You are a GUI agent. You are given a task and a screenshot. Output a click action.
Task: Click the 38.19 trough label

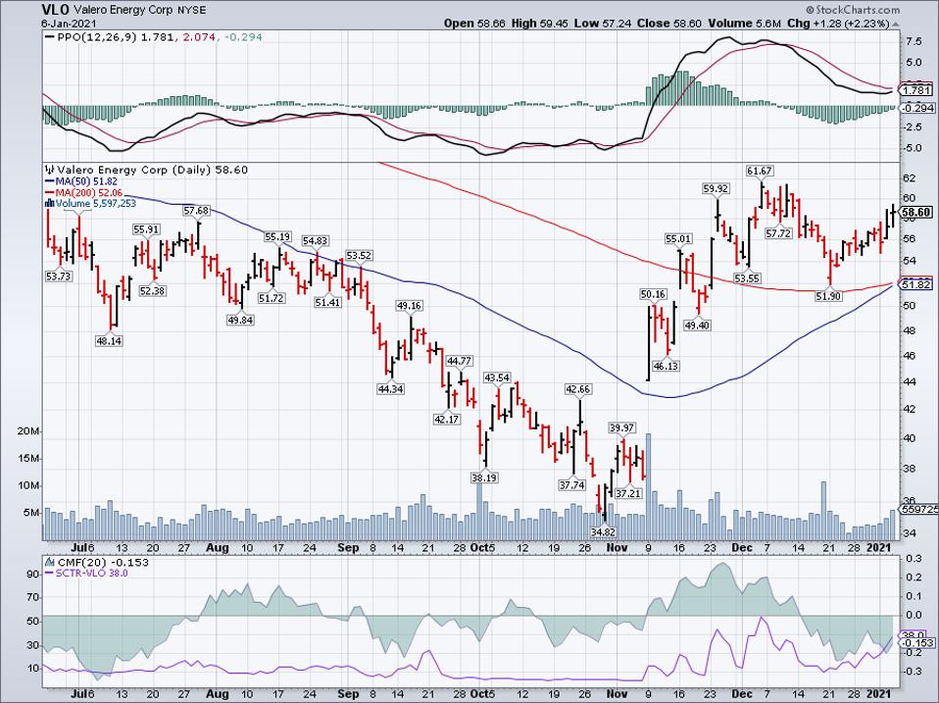coord(484,477)
